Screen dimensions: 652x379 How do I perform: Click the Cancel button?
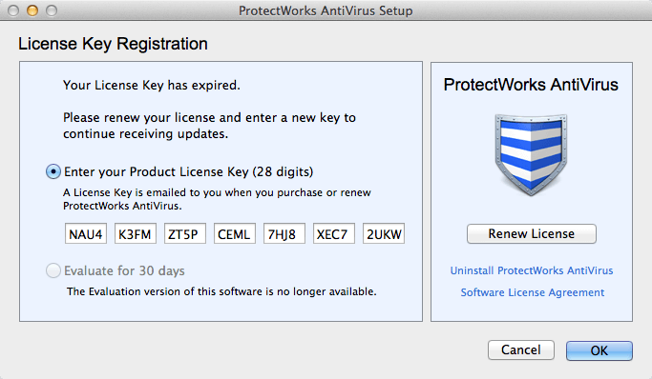[521, 350]
